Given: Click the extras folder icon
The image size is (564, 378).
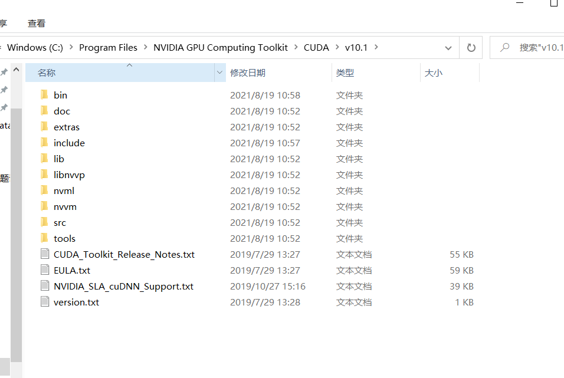Looking at the screenshot, I should click(44, 127).
